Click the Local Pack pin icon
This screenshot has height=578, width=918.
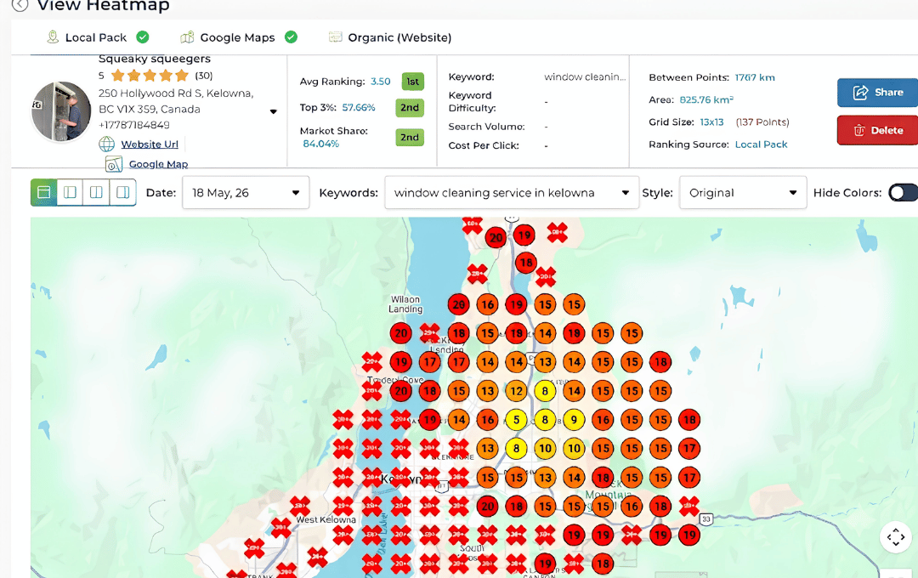[x=53, y=37]
